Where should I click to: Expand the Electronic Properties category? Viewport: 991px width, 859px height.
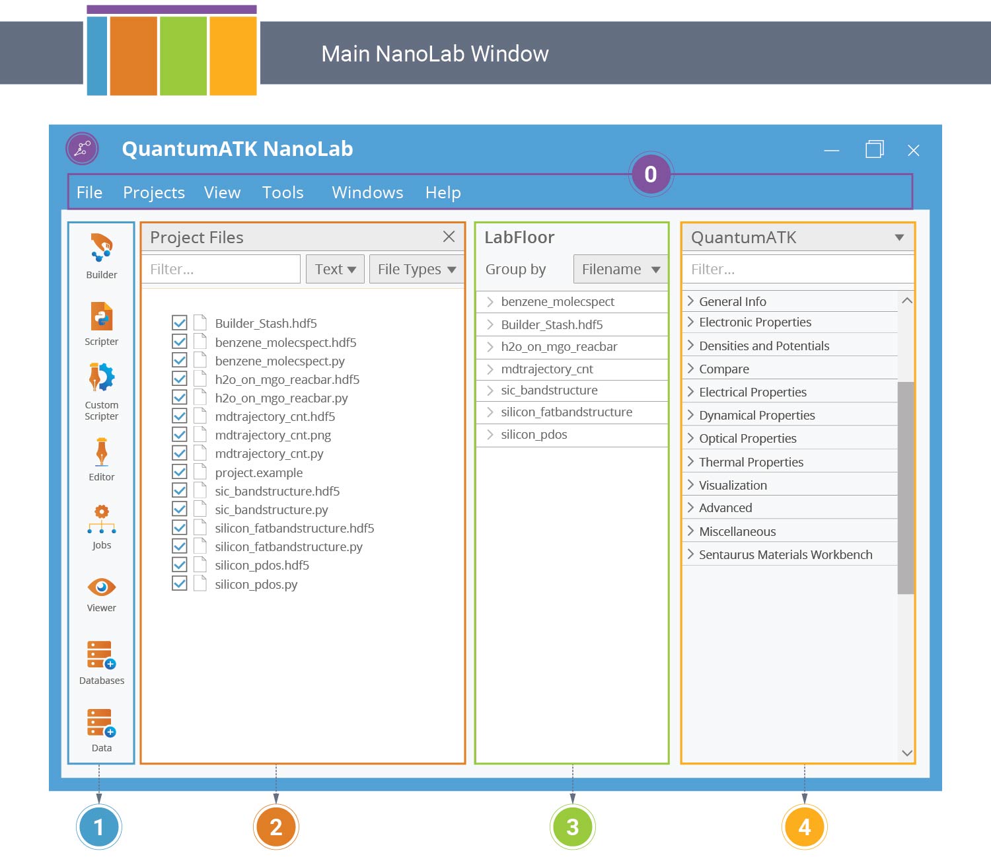[690, 322]
